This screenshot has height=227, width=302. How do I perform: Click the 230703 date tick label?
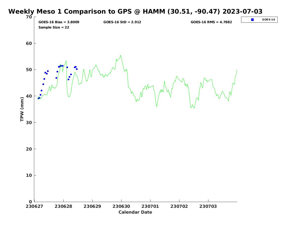coord(208,207)
